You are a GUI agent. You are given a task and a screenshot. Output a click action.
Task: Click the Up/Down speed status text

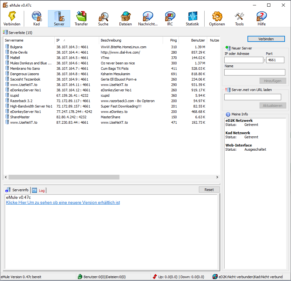coord(181,277)
